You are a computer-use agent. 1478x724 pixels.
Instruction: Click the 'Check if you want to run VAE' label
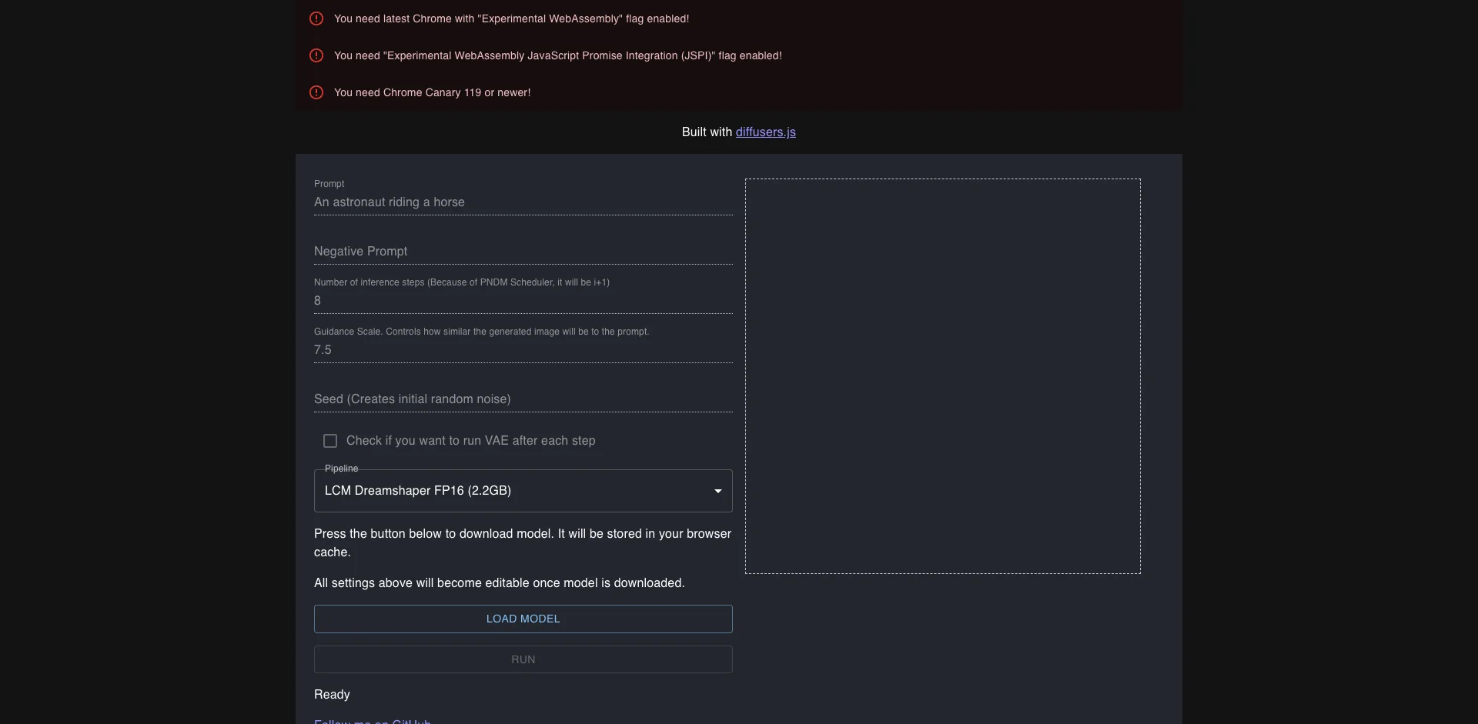470,441
